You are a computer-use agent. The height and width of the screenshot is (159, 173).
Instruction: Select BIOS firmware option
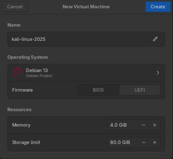[x=98, y=90]
